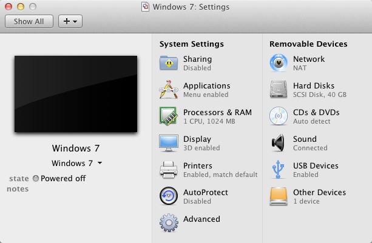The width and height of the screenshot is (372, 243).
Task: Click the Windows 7 virtual machine name
Action: point(76,148)
